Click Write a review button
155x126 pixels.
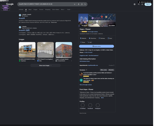[x=104, y=70]
